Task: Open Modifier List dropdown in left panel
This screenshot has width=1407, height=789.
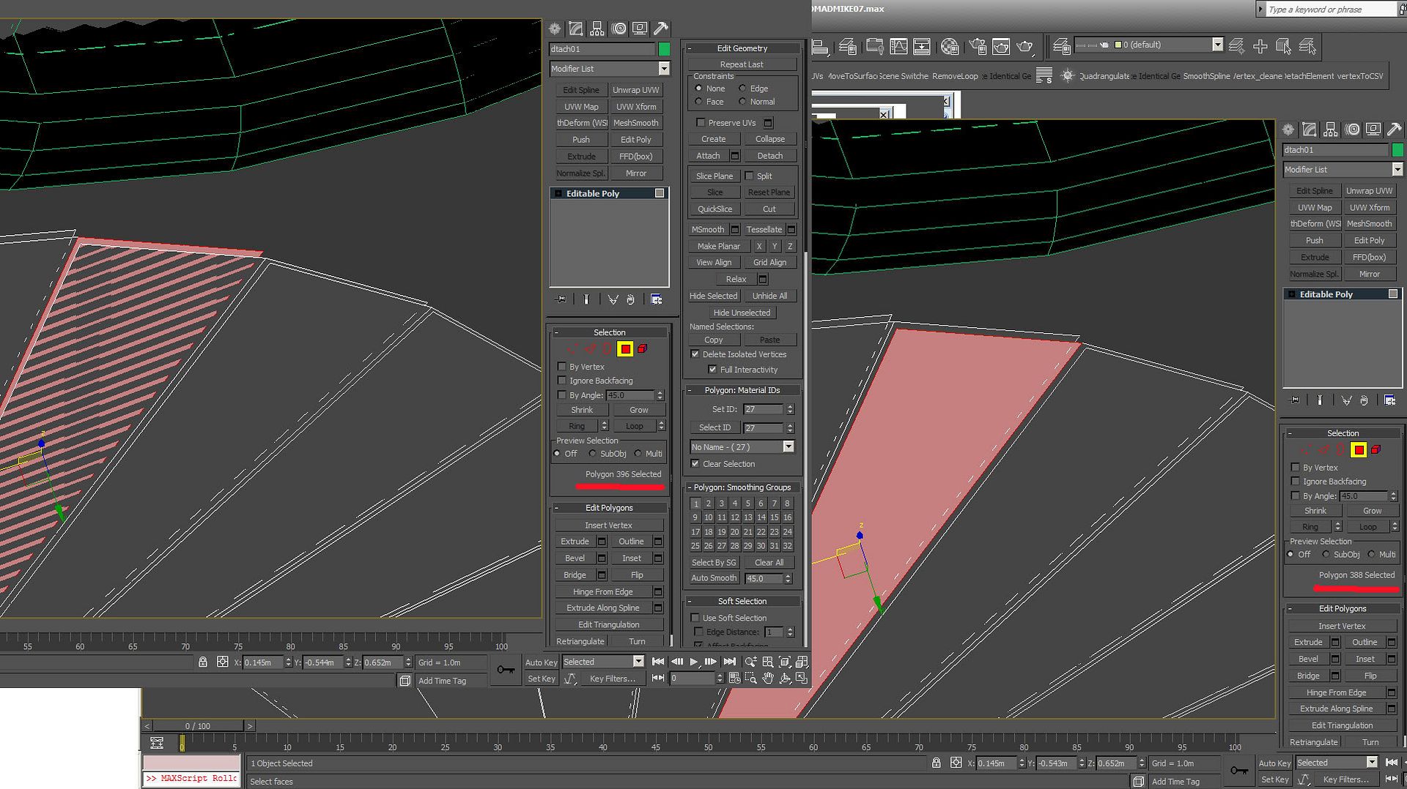Action: click(x=664, y=69)
